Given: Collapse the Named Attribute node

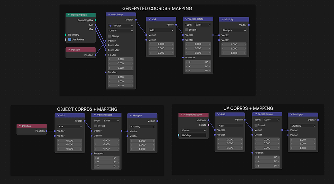Looking at the screenshot, I should click(182, 115).
